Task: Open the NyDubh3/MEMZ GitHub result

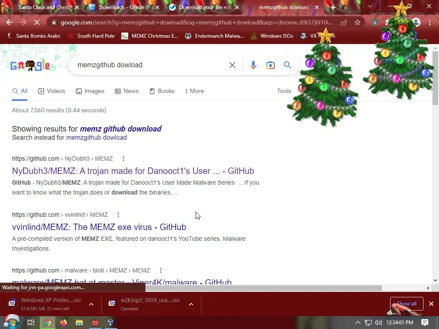Action: [x=133, y=171]
